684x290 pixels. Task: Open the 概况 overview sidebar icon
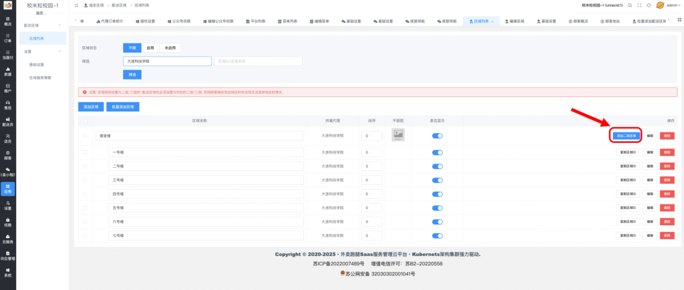point(8,22)
